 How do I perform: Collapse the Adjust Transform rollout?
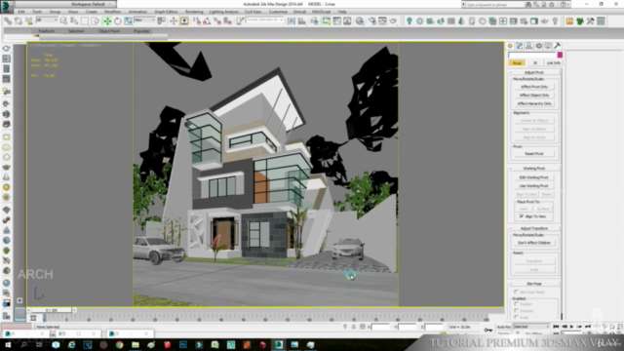(534, 228)
